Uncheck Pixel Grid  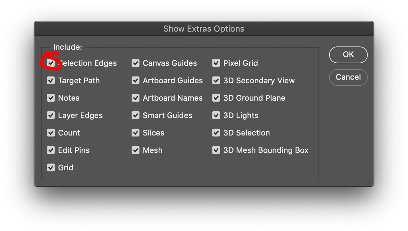pyautogui.click(x=216, y=63)
